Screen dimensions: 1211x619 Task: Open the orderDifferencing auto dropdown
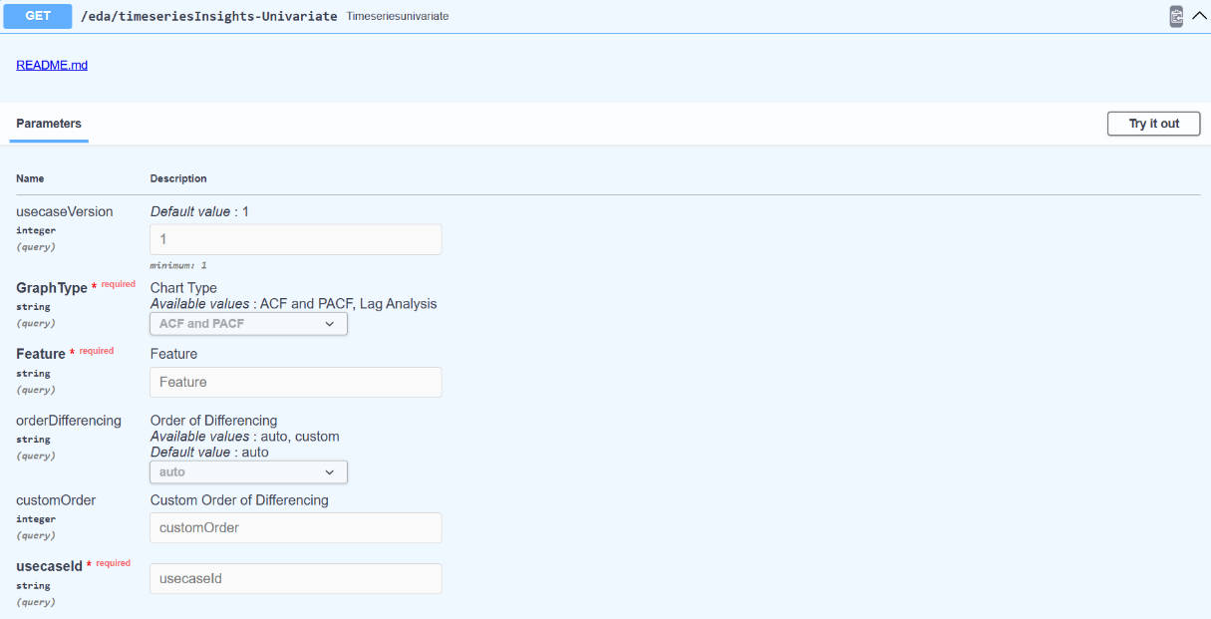[x=248, y=472]
